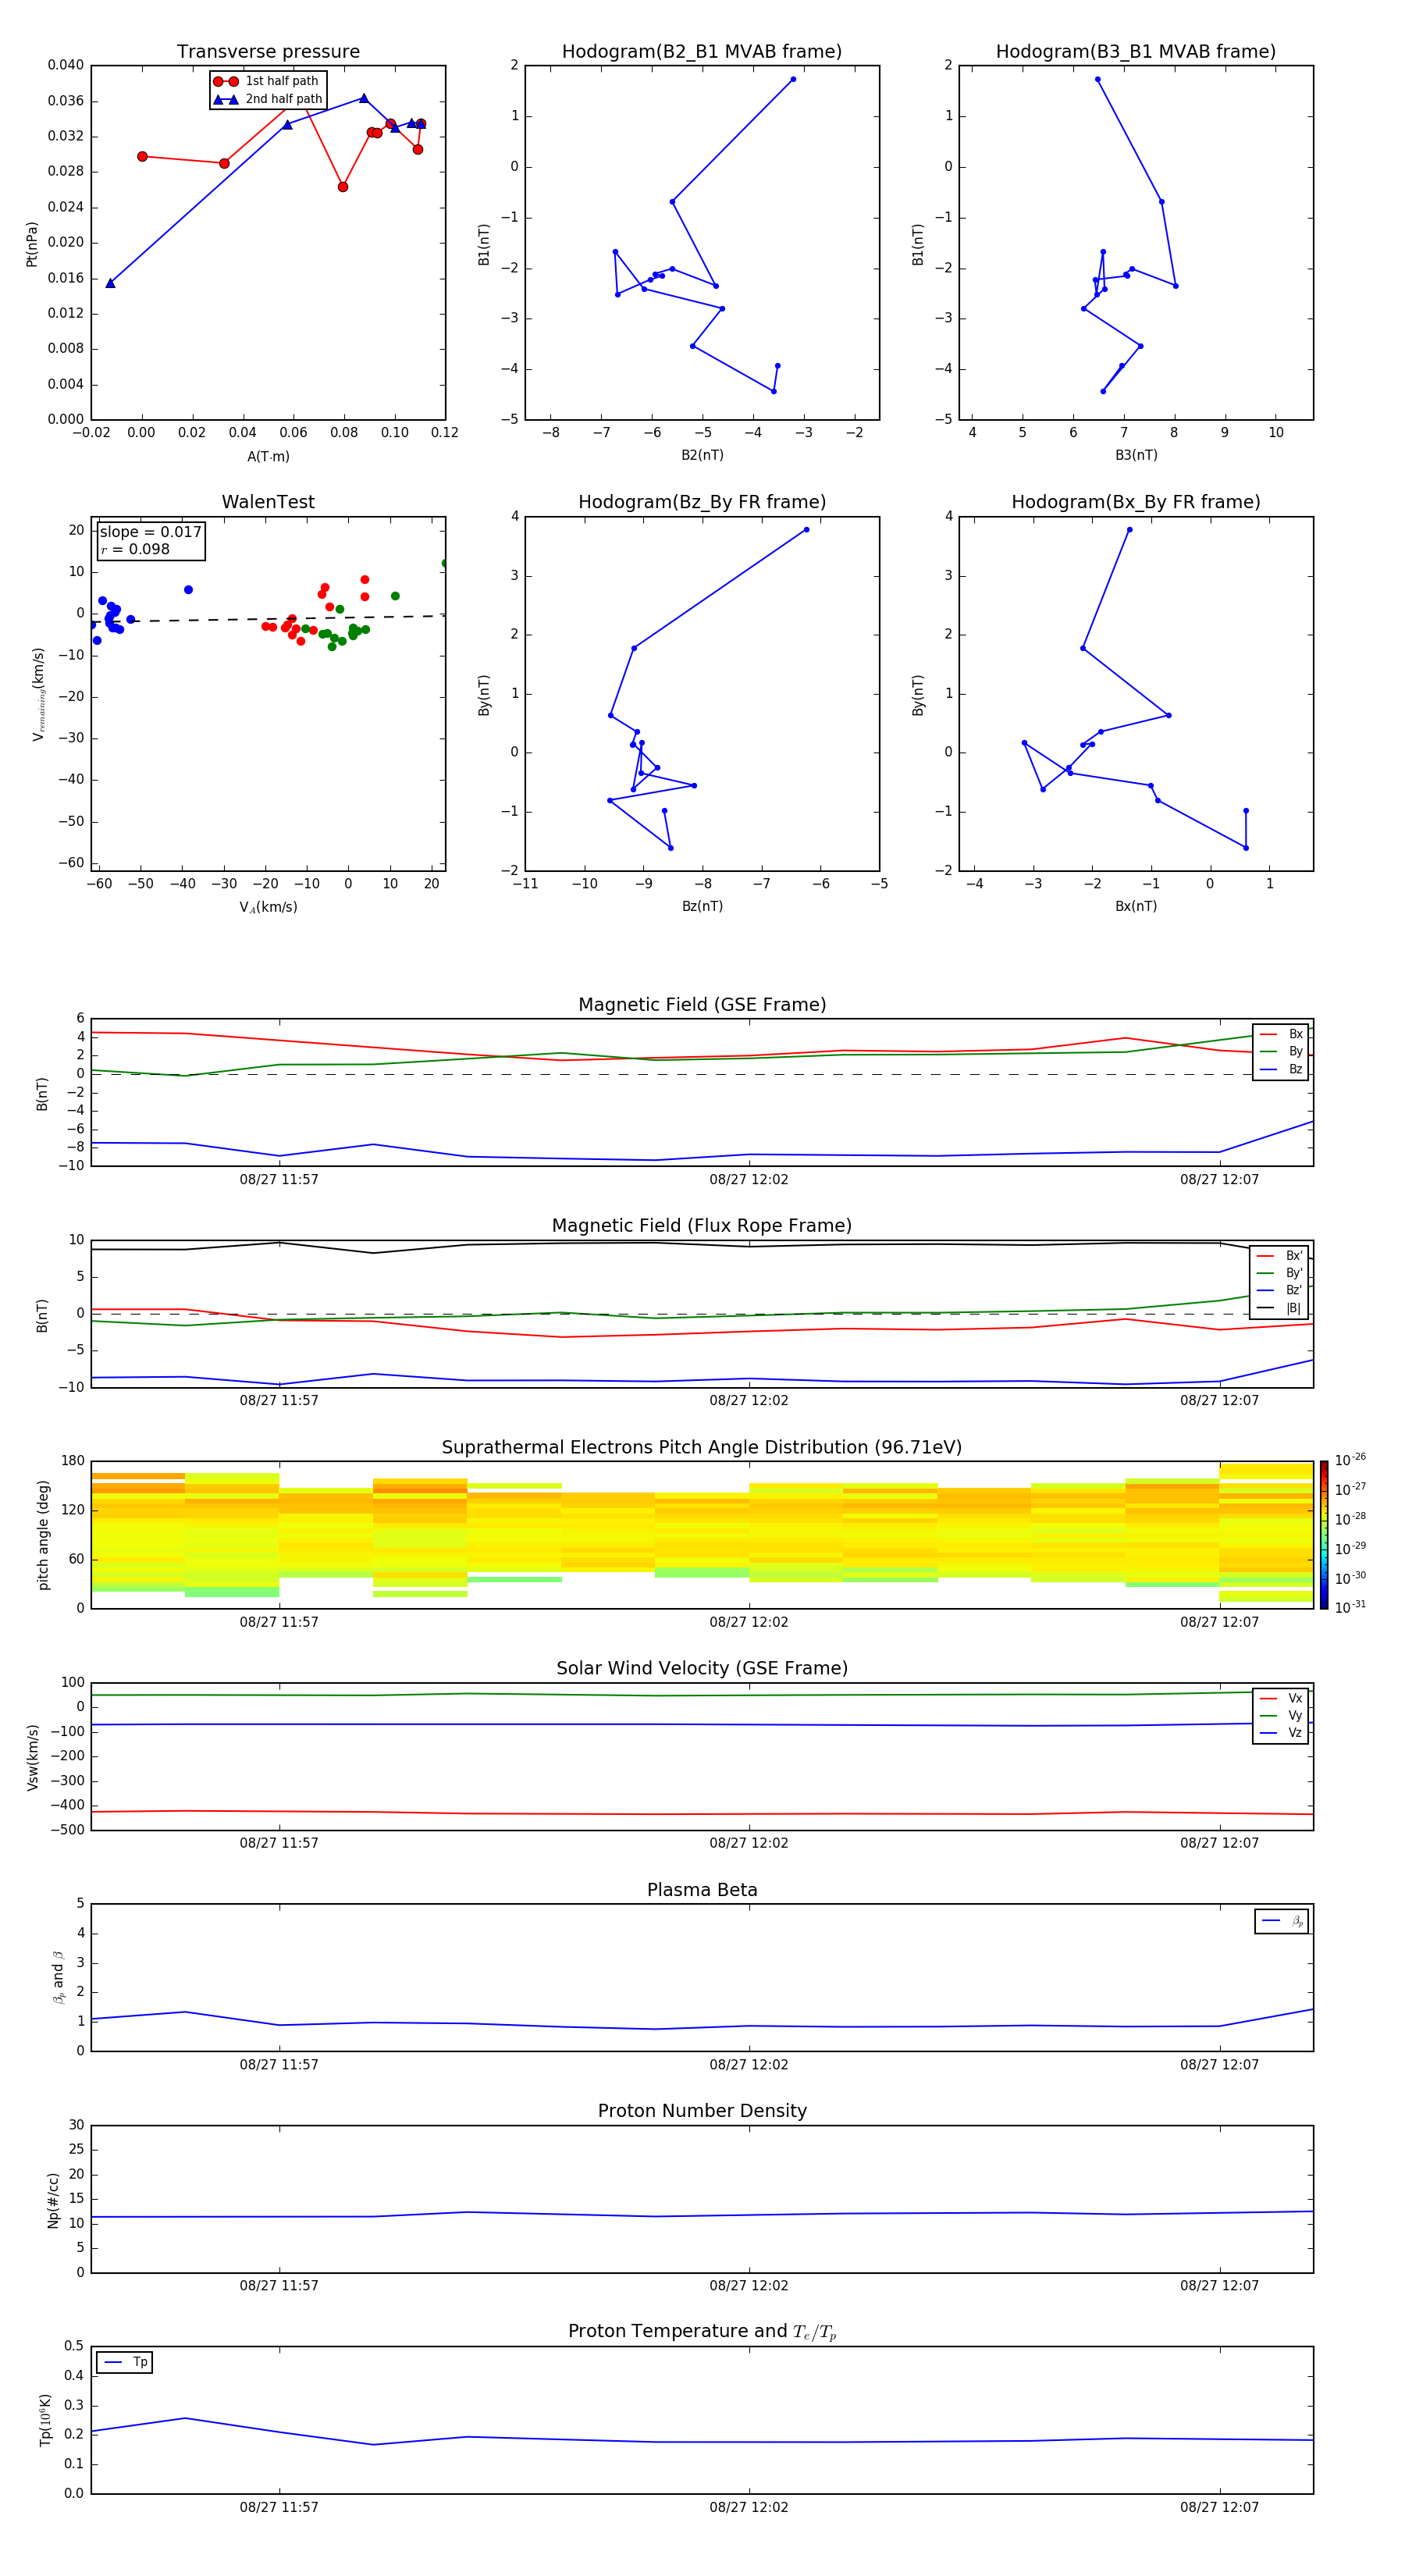Click the pitch angle distribution color bar
The image size is (1405, 2576).
pyautogui.click(x=1324, y=1535)
